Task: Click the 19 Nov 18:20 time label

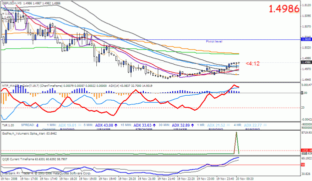Action: [x=68, y=179]
